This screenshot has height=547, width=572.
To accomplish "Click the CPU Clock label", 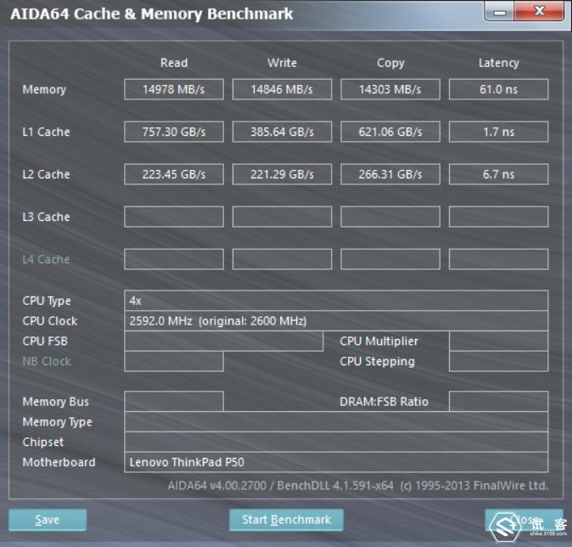I will click(x=50, y=321).
